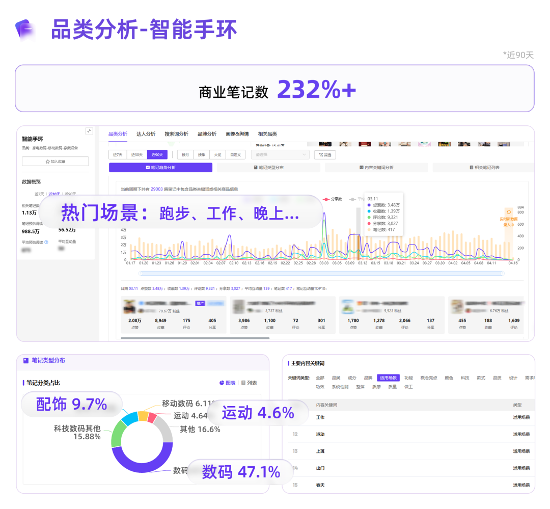Click the orange 实时新数据 refresh icon
Viewport: 550px width, 509px height.
point(508,212)
